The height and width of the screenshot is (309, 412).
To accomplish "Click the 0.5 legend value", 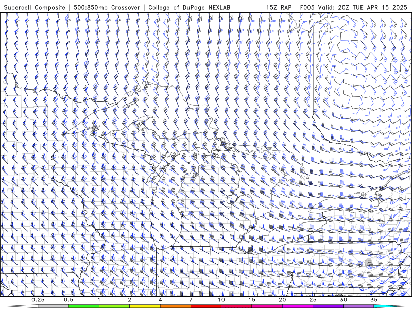I will [x=68, y=300].
